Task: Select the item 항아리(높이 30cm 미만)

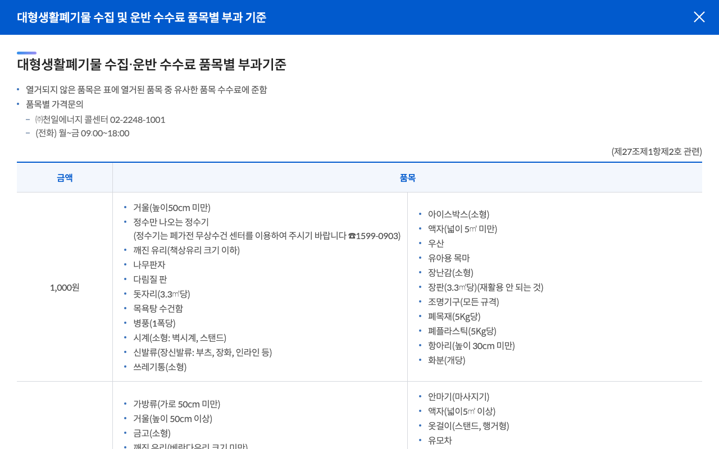Action: tap(471, 346)
